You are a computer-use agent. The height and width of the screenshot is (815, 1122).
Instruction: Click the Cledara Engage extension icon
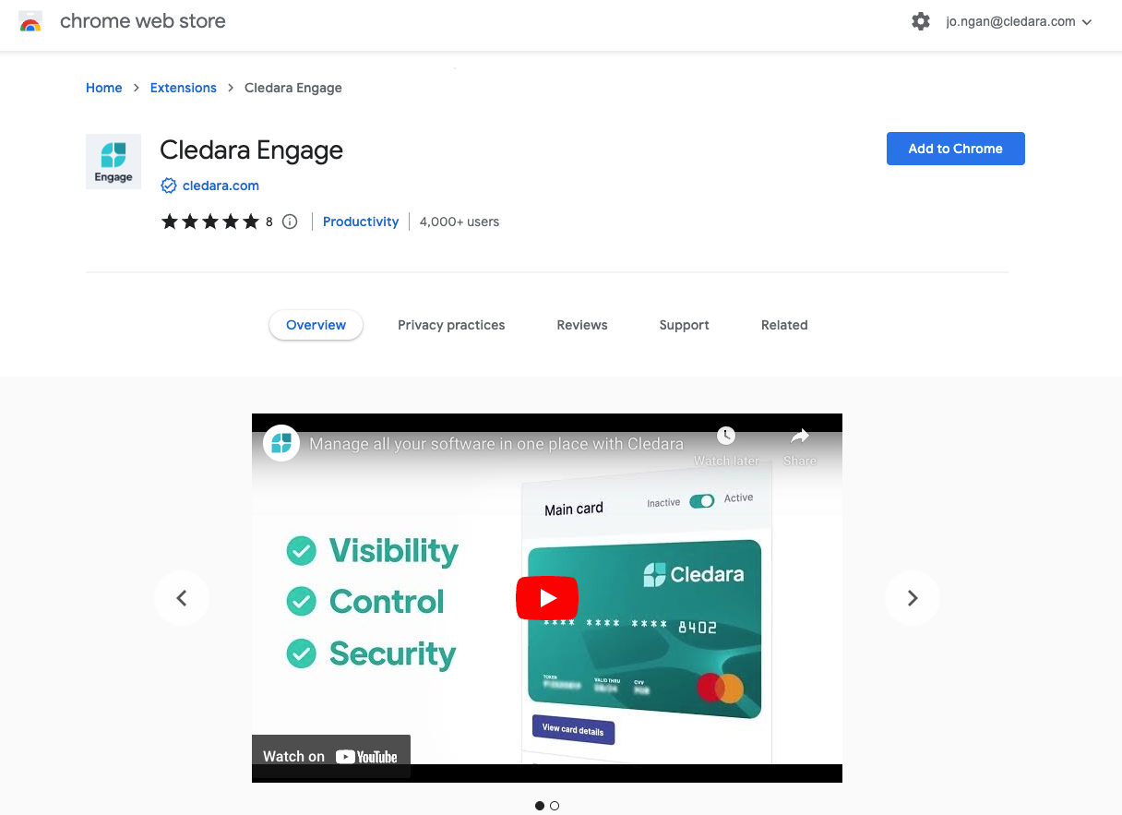(x=113, y=162)
